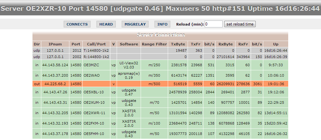
Task: Click the TxFr column header
Action: [196, 44]
